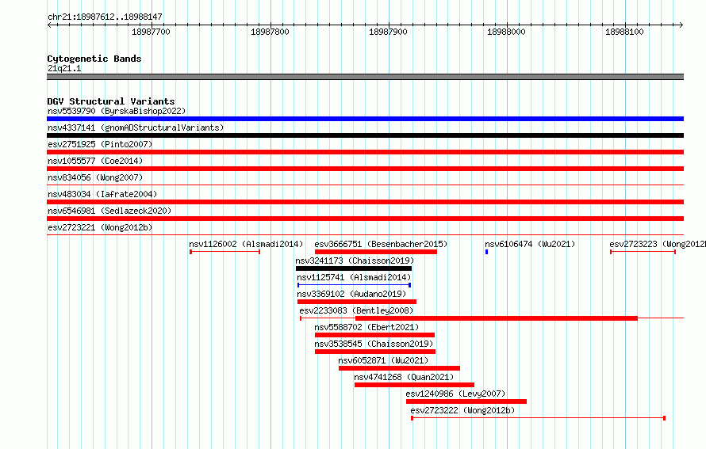This screenshot has width=706, height=449.
Task: Select nsv5588702 (Ebert2021) label
Action: pyautogui.click(x=366, y=327)
